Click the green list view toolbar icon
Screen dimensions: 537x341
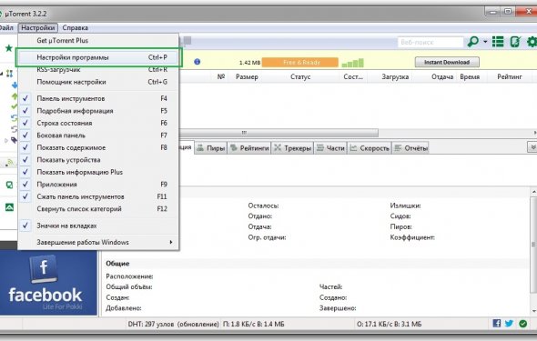[498, 42]
